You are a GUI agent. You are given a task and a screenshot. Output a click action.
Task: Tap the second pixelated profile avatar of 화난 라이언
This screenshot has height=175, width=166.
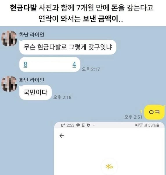tap(9, 84)
